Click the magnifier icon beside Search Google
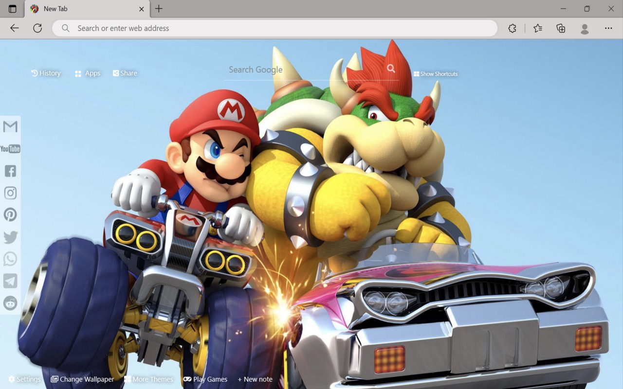 (391, 69)
